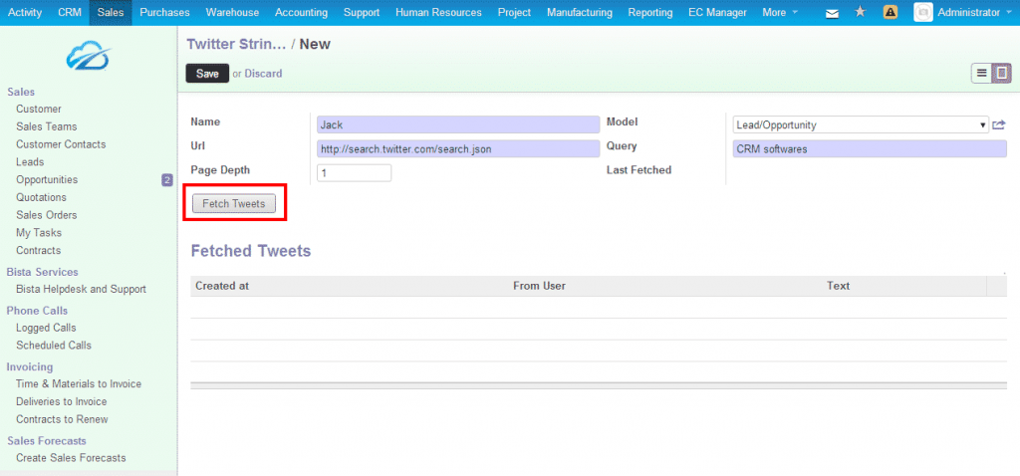Edit the Url field
The height and width of the screenshot is (476, 1020).
(458, 149)
